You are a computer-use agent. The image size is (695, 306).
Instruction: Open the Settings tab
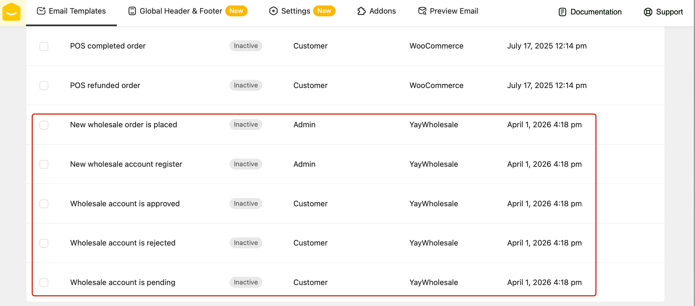pyautogui.click(x=296, y=11)
